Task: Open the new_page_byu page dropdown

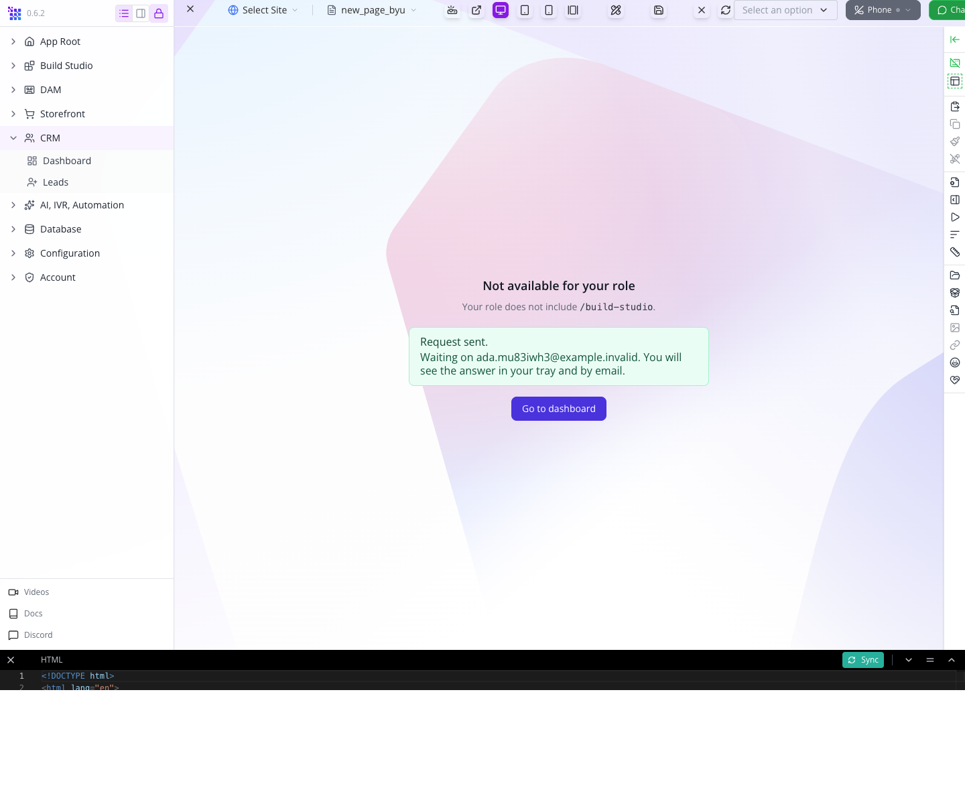Action: pos(372,10)
